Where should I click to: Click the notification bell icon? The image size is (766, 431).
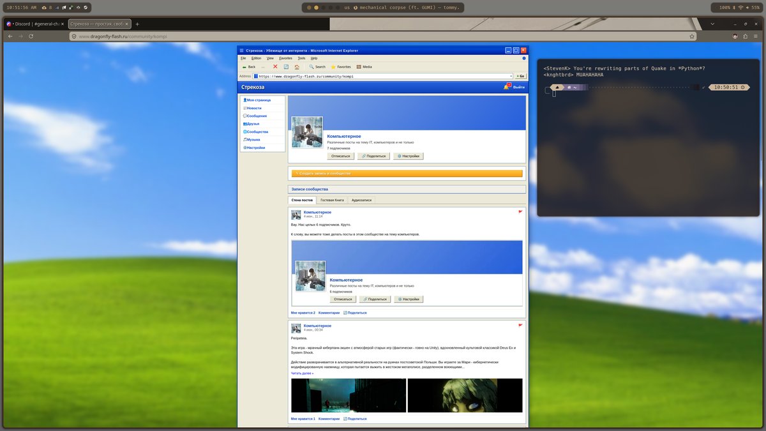[x=506, y=87]
